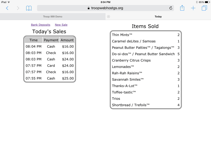Reload the page with the refresh icon

[x=171, y=8]
